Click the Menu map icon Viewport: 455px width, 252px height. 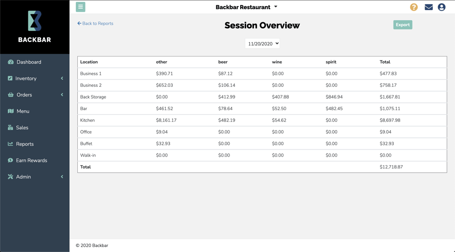pyautogui.click(x=11, y=111)
